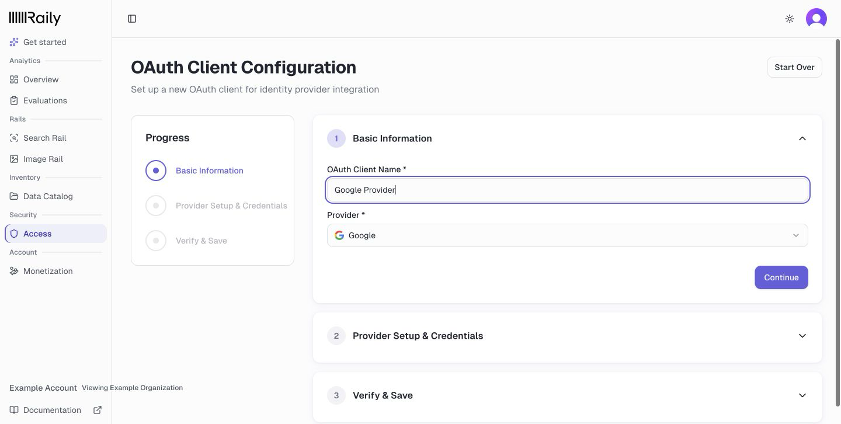The height and width of the screenshot is (424, 841).
Task: Open Get started in sidebar
Action: (x=55, y=42)
